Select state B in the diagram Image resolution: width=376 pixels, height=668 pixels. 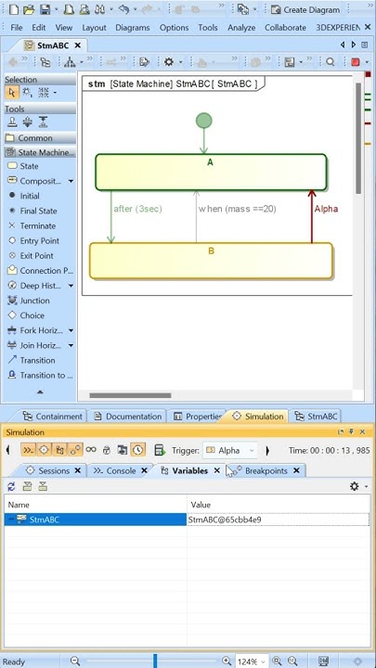coord(211,261)
